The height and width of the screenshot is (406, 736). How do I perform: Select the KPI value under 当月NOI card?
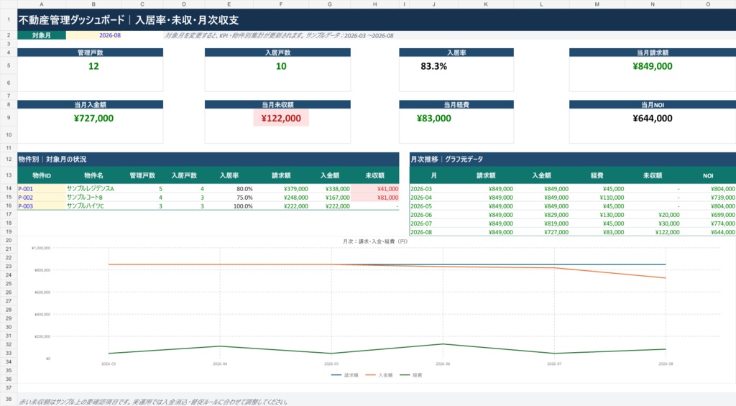pos(653,119)
